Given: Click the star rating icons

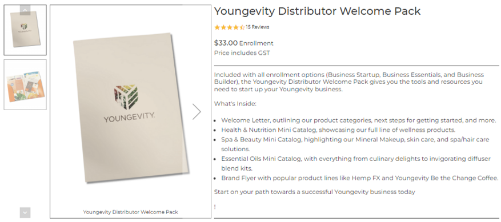Looking at the screenshot, I should (230, 27).
